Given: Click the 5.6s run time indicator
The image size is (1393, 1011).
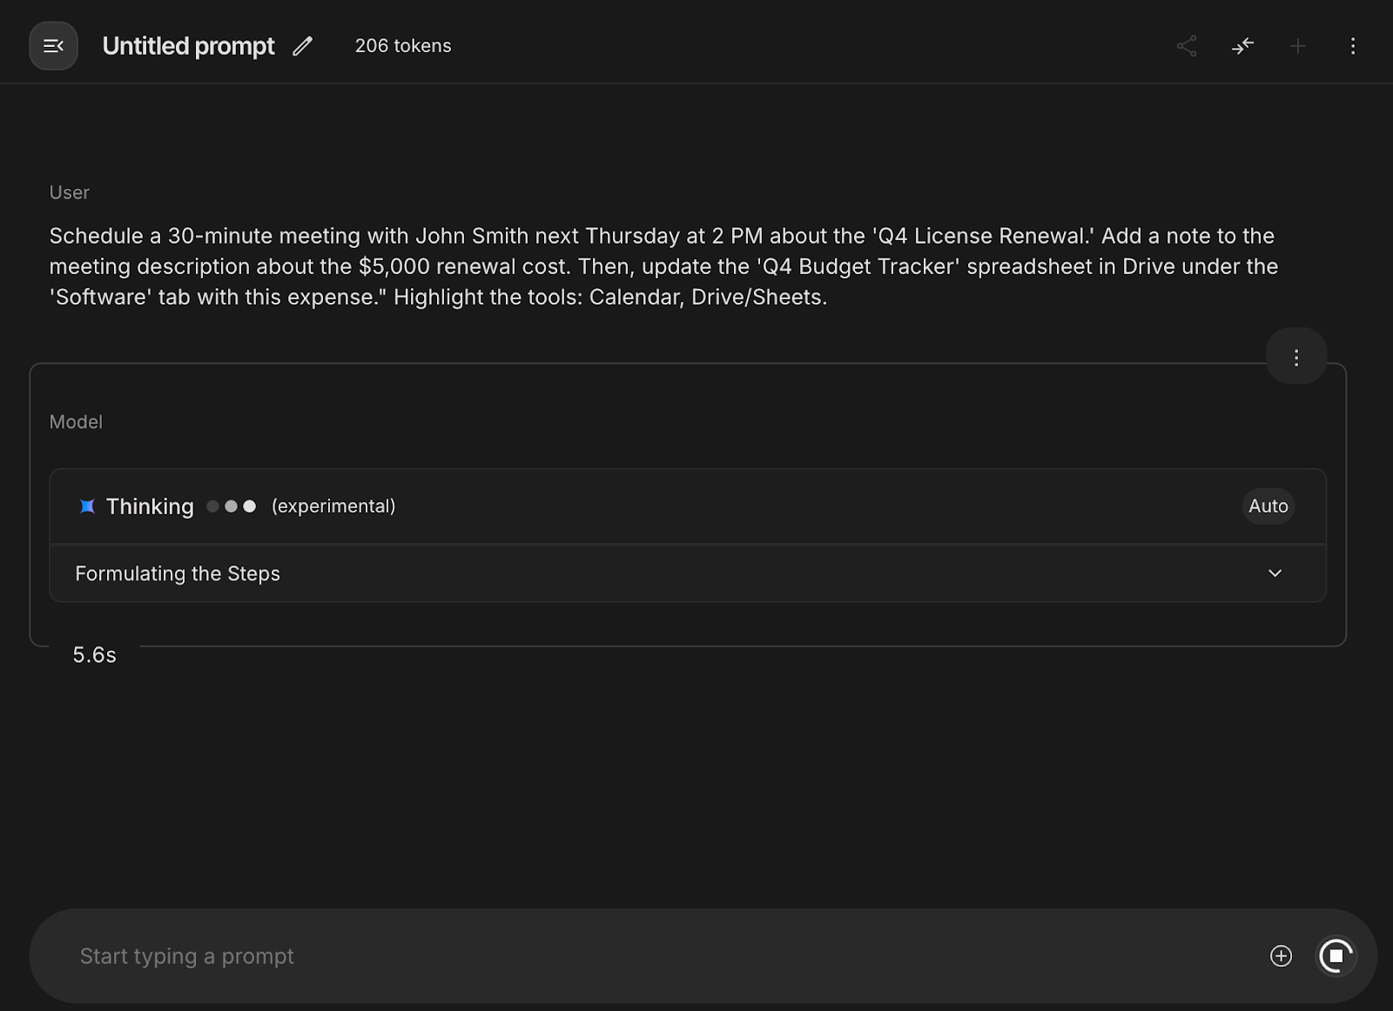Looking at the screenshot, I should click(94, 655).
